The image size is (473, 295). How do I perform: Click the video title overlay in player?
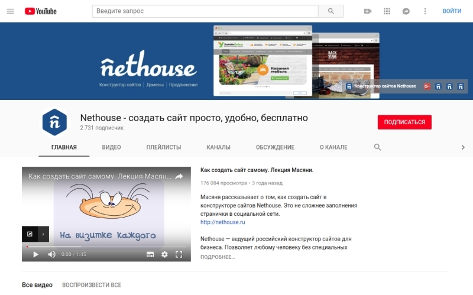pos(99,176)
